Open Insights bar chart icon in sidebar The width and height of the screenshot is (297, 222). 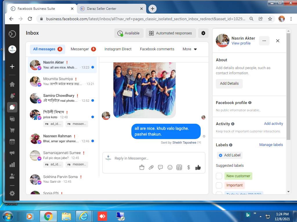click(12, 164)
